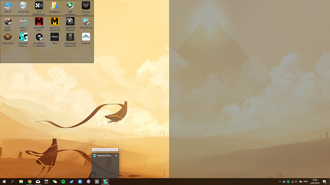The width and height of the screenshot is (330, 185).
Task: Open the Warframe desktop shortcut
Action: pyautogui.click(x=86, y=39)
